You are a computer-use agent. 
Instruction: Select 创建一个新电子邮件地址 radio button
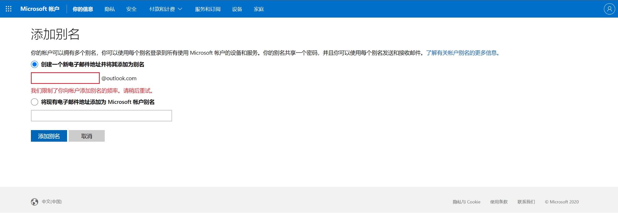coord(35,64)
